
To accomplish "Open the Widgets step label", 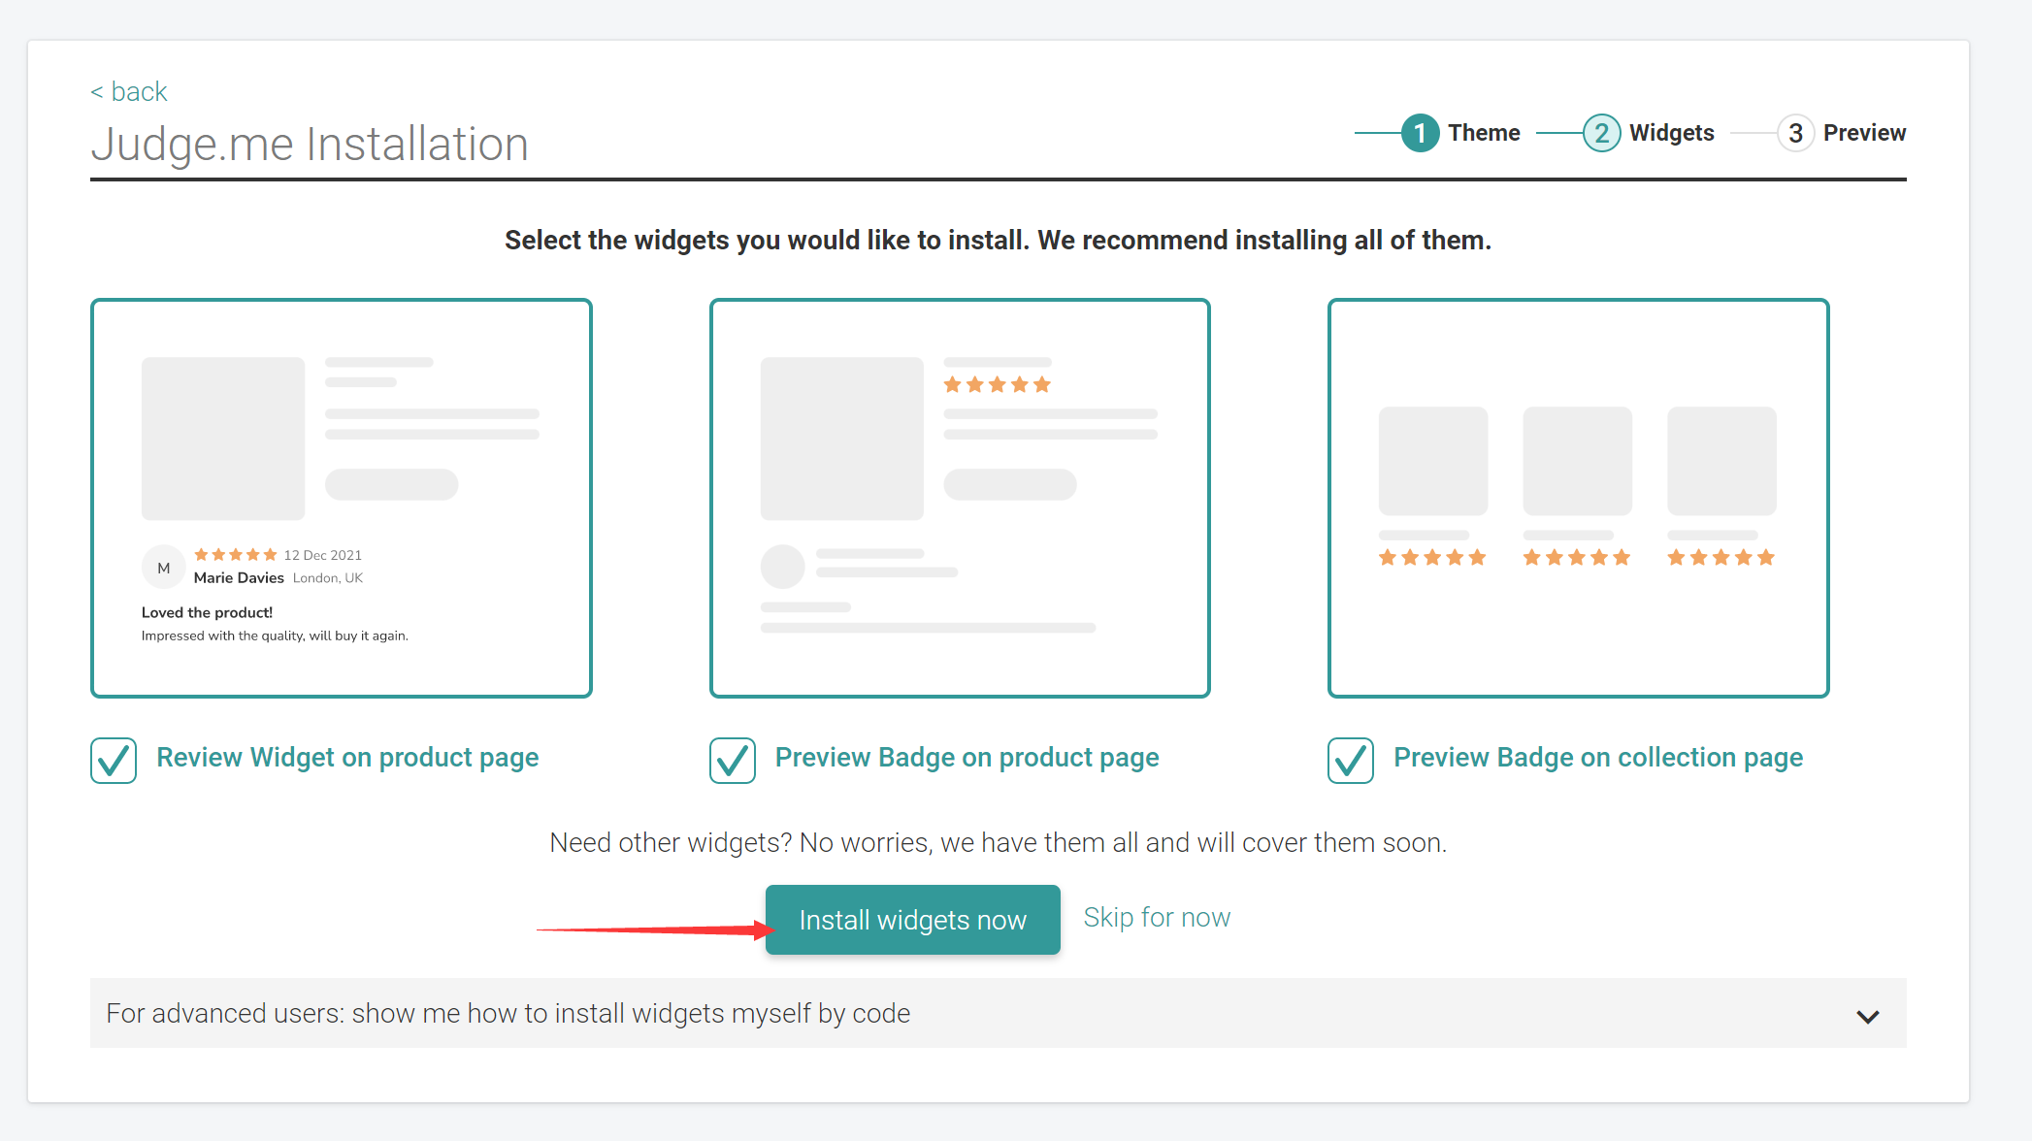I will click(1671, 133).
